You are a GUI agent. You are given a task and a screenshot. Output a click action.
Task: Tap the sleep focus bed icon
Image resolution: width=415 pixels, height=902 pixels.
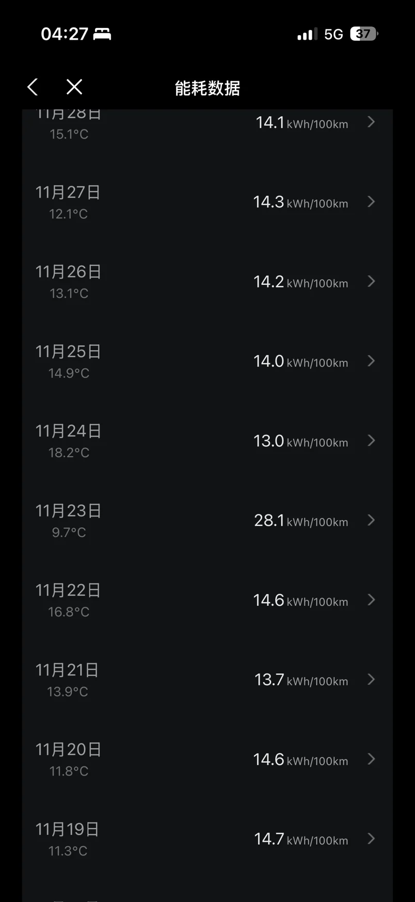click(x=102, y=35)
